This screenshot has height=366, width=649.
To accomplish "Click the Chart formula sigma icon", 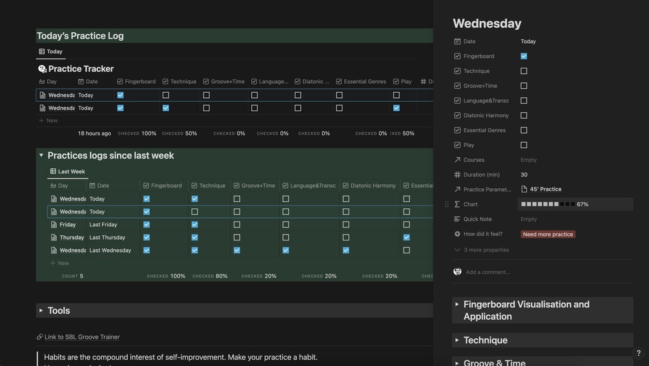I will 457,204.
